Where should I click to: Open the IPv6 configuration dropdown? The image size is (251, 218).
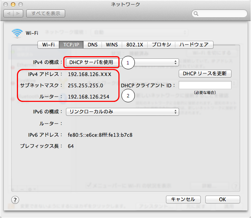point(123,112)
